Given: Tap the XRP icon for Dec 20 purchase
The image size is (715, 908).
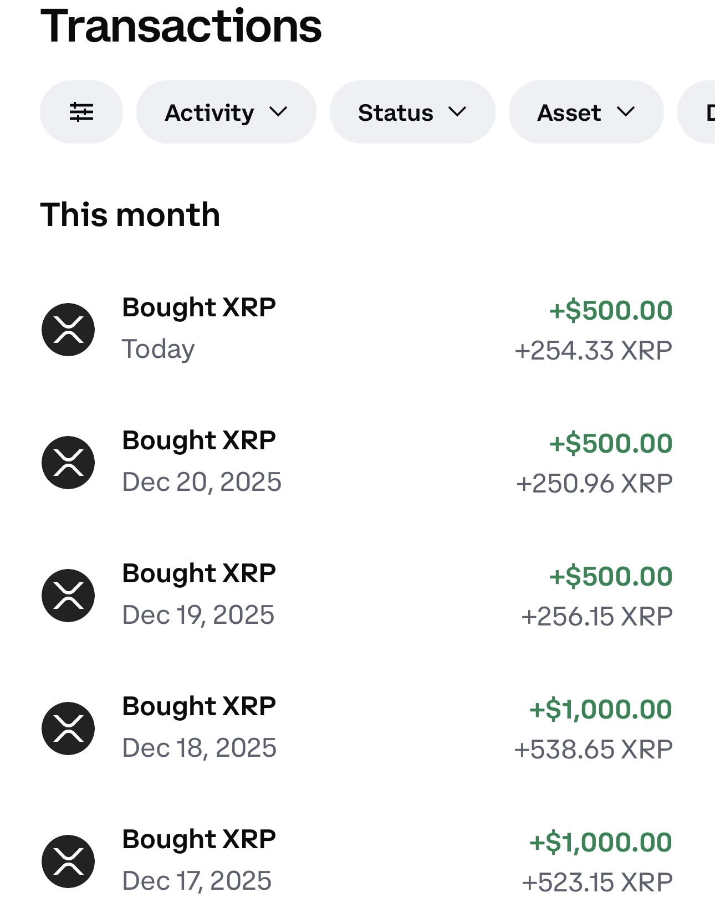Looking at the screenshot, I should point(68,463).
